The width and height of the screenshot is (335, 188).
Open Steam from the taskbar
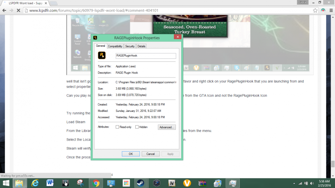tap(140, 183)
